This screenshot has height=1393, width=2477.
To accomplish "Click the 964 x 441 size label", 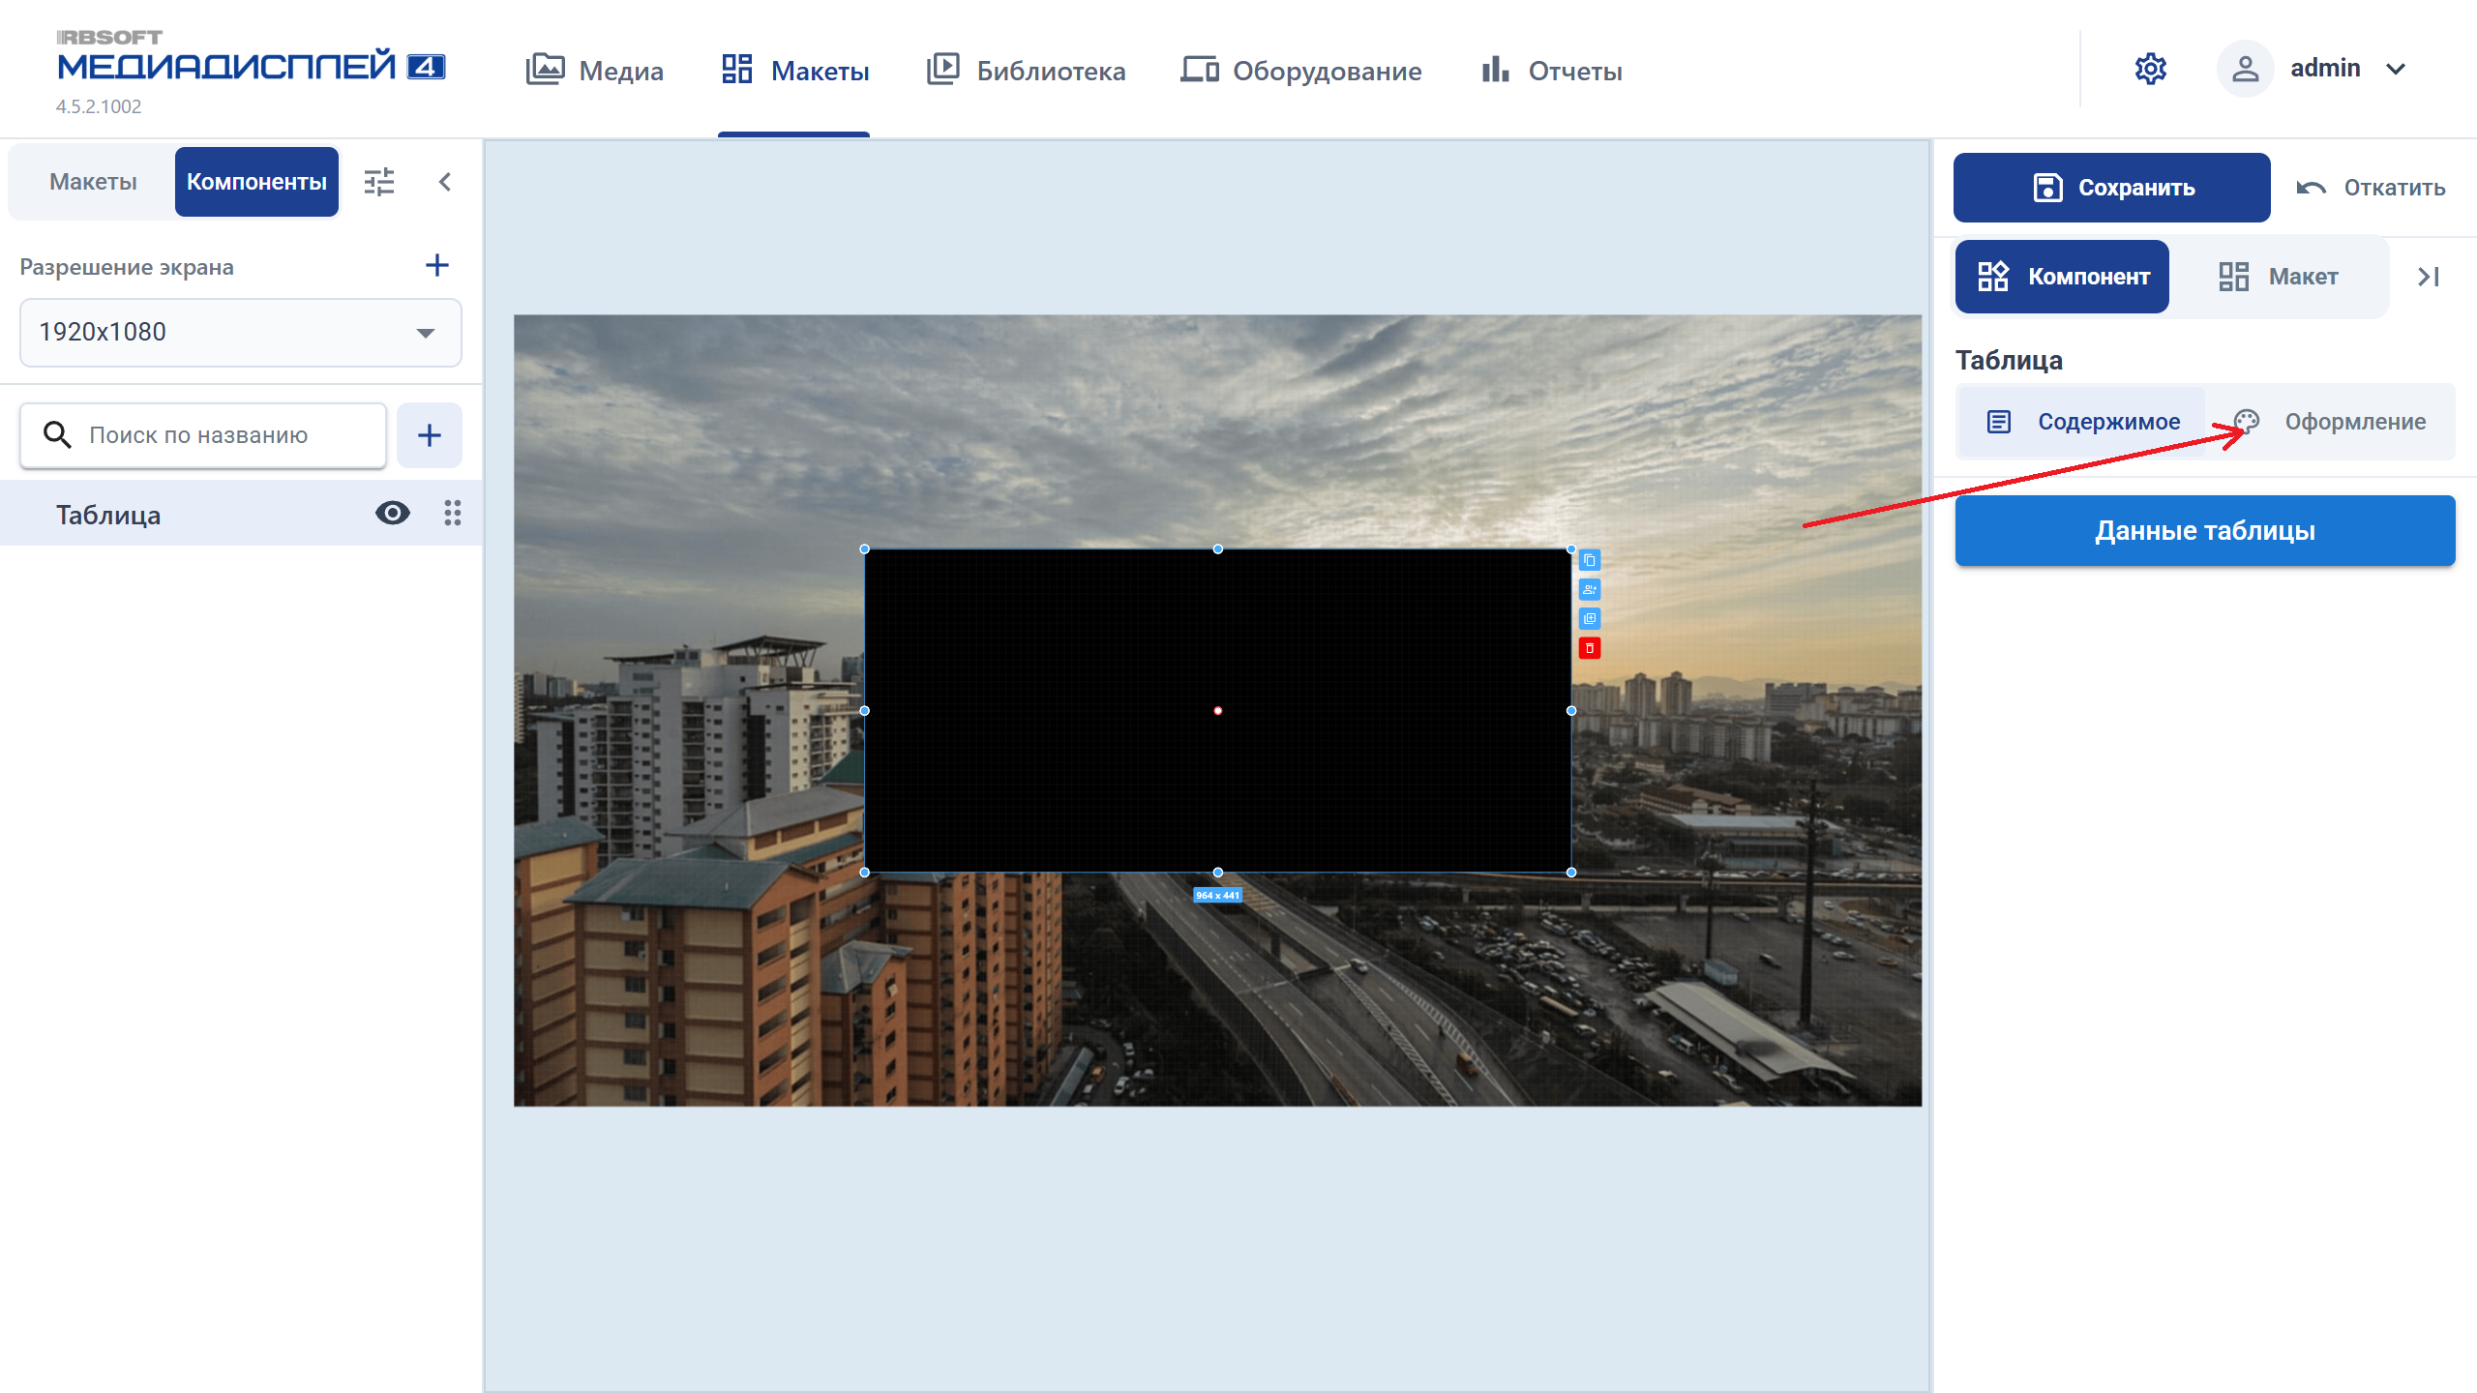I will click(1217, 896).
